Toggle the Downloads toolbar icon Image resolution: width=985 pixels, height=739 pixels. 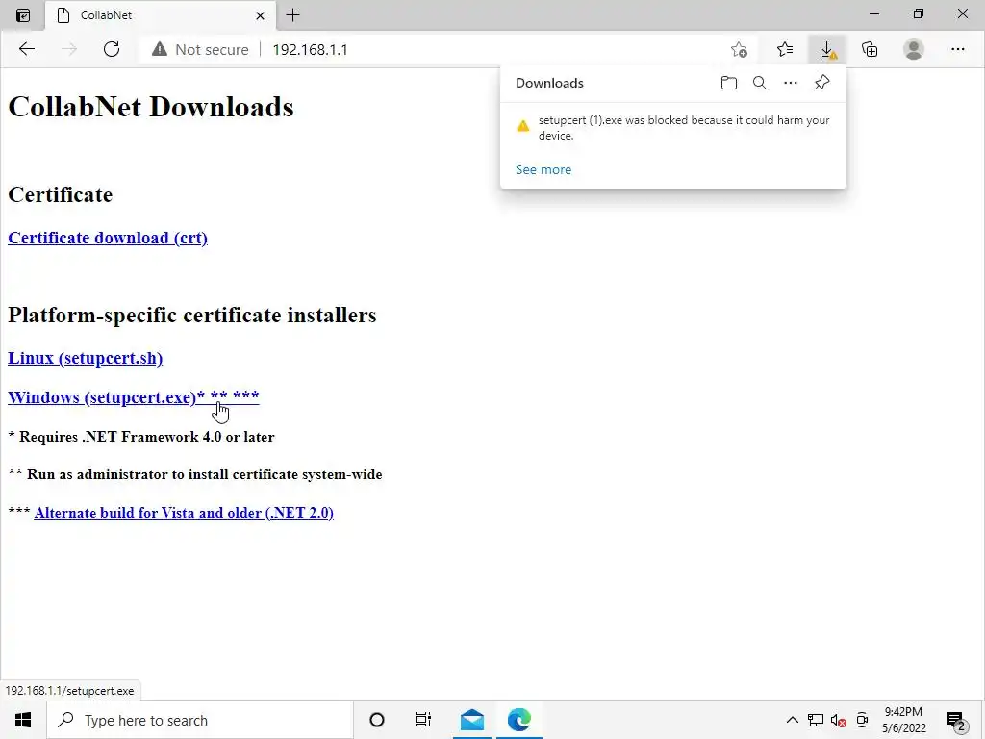tap(827, 50)
